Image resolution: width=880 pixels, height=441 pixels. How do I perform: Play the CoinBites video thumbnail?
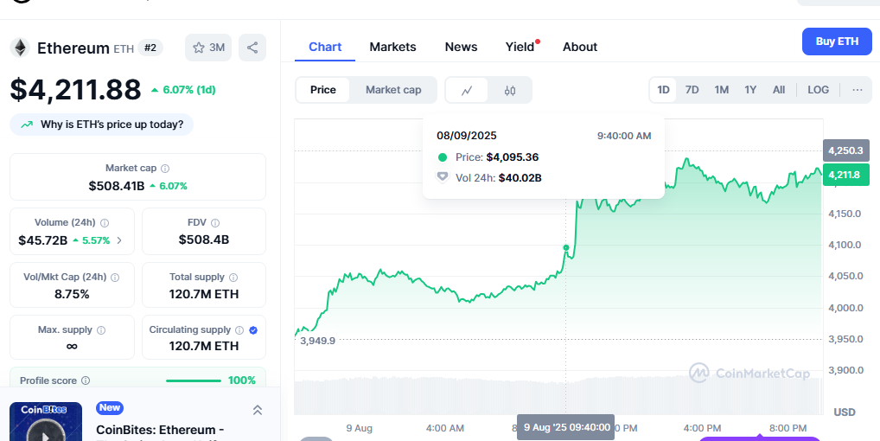click(x=46, y=422)
